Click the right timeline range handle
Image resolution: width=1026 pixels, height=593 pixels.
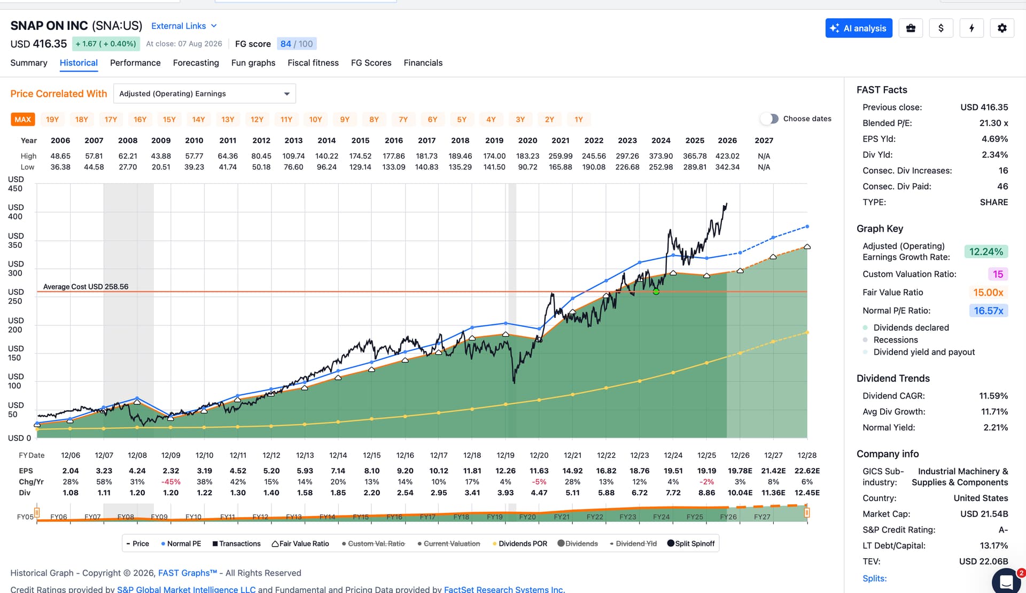(807, 513)
